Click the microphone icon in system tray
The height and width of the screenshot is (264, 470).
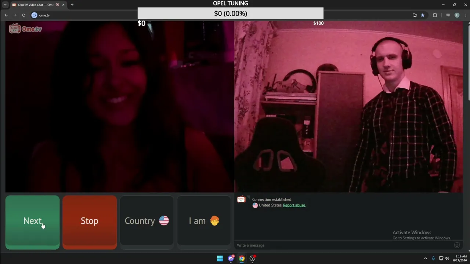(x=433, y=258)
